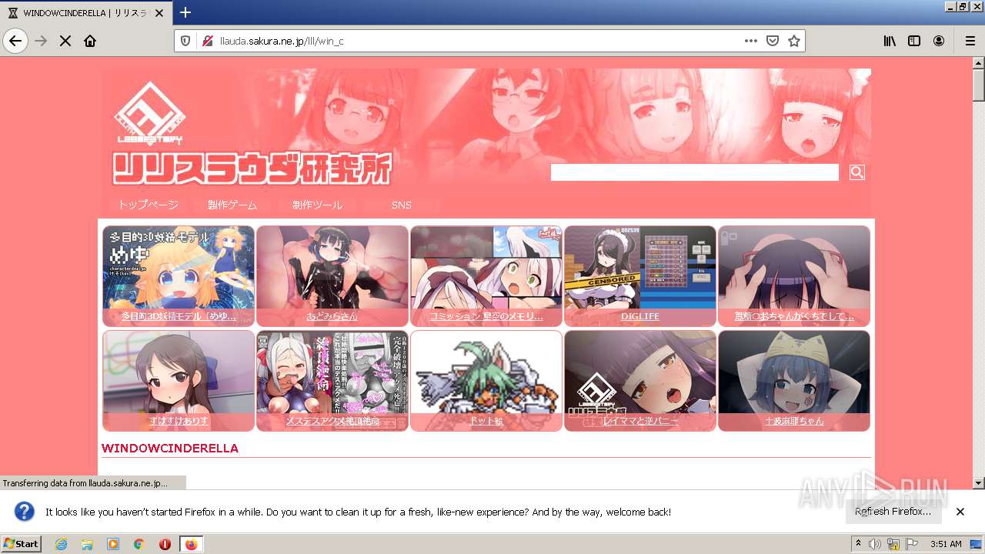Click the magnifier search icon on the site
The width and height of the screenshot is (985, 554).
point(856,172)
